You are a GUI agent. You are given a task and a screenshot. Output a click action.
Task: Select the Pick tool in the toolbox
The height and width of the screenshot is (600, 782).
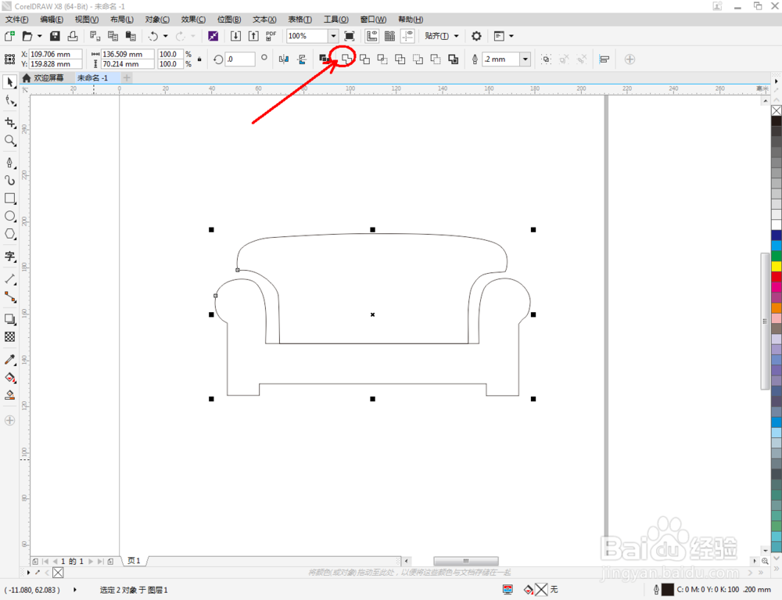click(x=9, y=82)
